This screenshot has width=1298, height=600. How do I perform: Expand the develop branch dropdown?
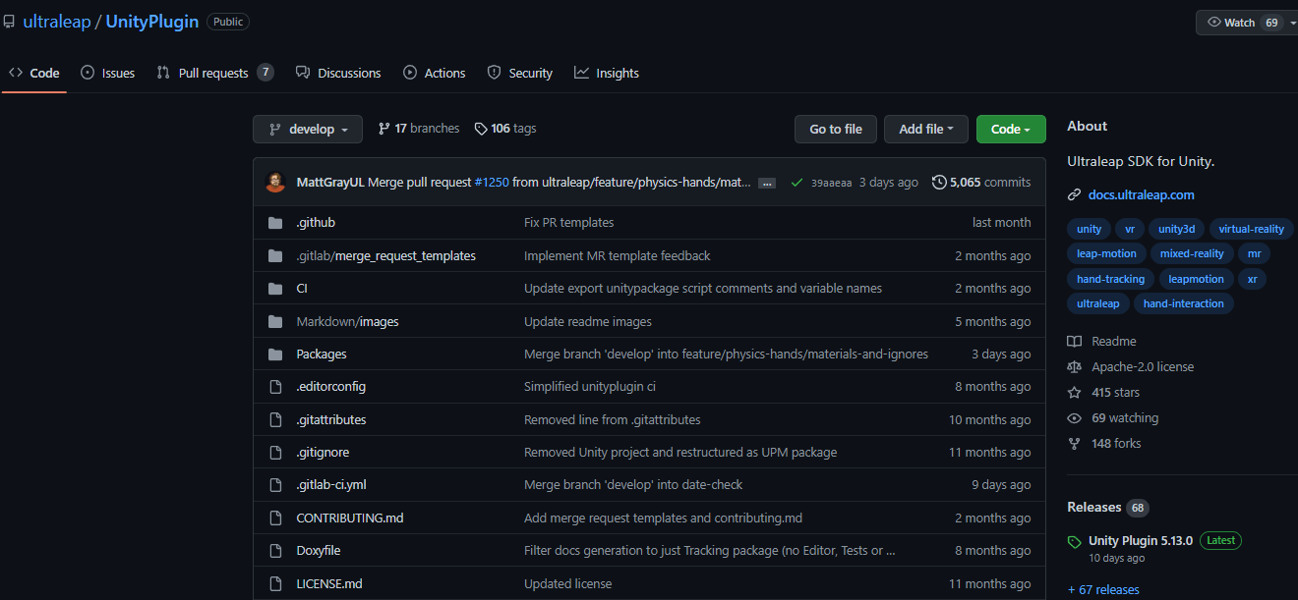click(x=308, y=129)
